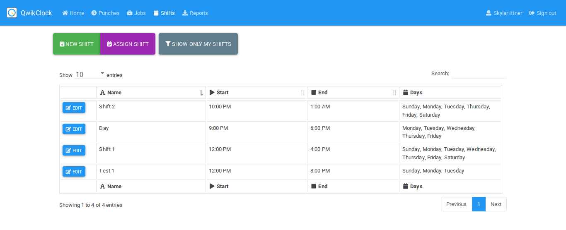Image resolution: width=566 pixels, height=230 pixels.
Task: Edit the Day shift row
Action: pyautogui.click(x=74, y=129)
